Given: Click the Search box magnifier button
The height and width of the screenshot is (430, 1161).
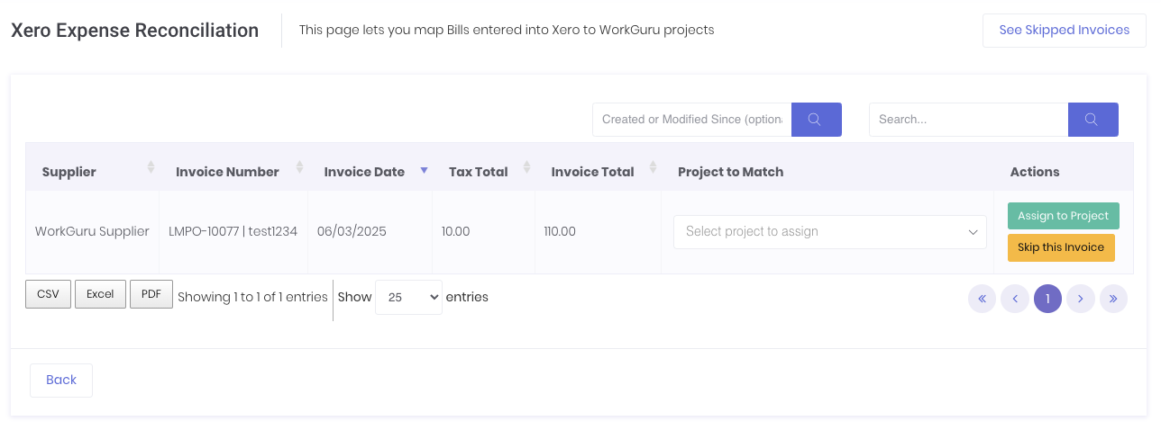Looking at the screenshot, I should (x=1093, y=120).
